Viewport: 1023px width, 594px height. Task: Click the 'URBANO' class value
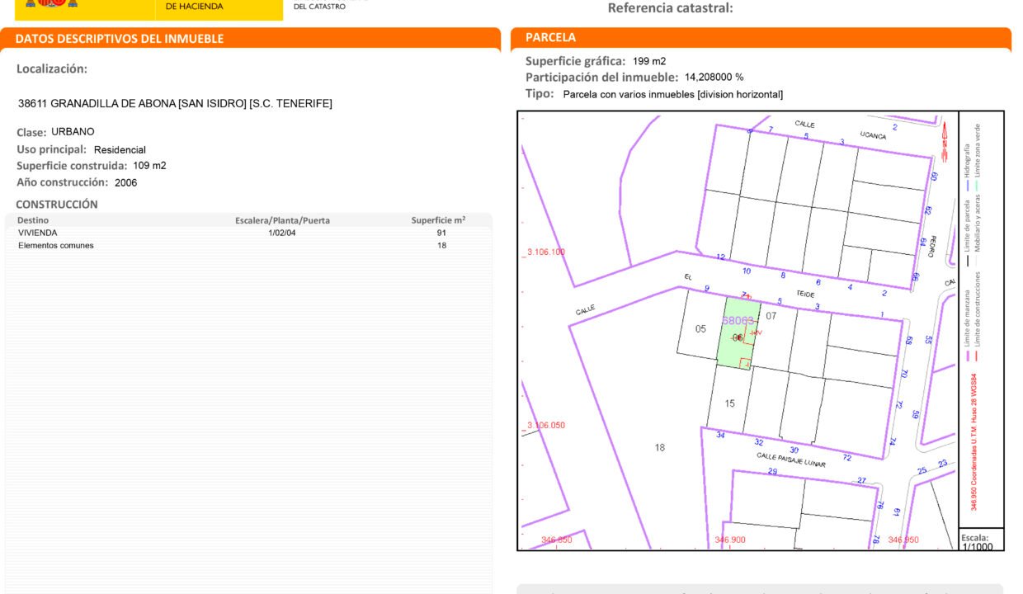tap(73, 132)
